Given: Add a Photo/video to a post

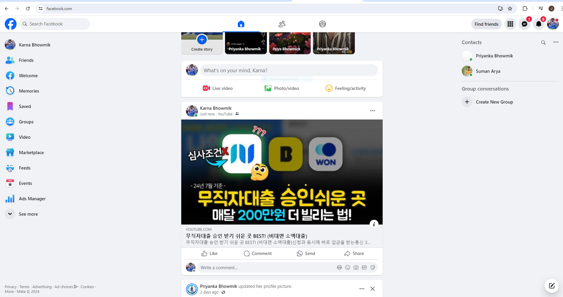Looking at the screenshot, I should pyautogui.click(x=282, y=88).
